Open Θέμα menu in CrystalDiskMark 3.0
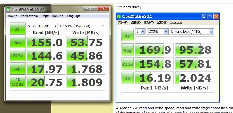 coord(45,16)
